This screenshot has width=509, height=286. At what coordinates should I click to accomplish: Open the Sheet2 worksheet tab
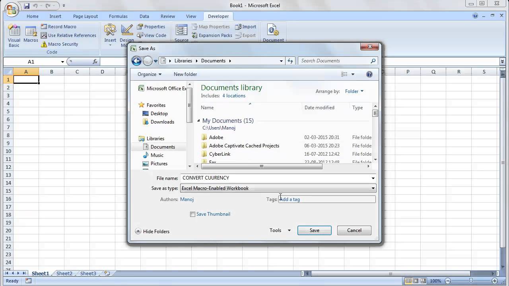click(x=64, y=273)
